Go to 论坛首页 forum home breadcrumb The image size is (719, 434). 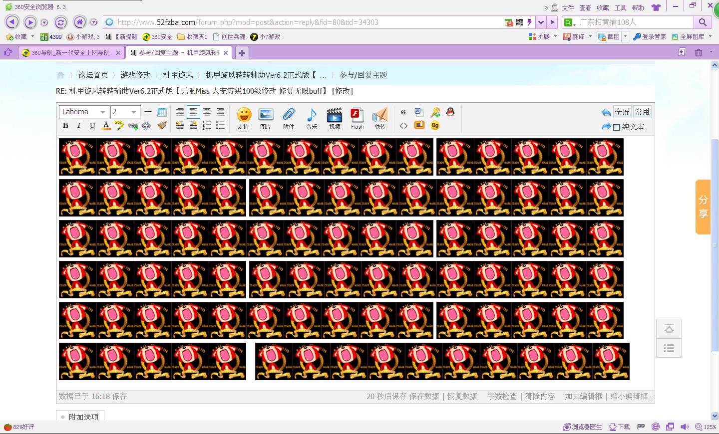pos(93,75)
